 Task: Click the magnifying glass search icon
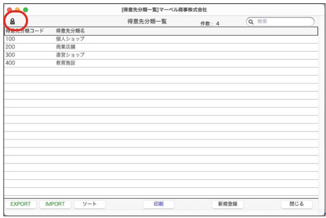point(251,22)
